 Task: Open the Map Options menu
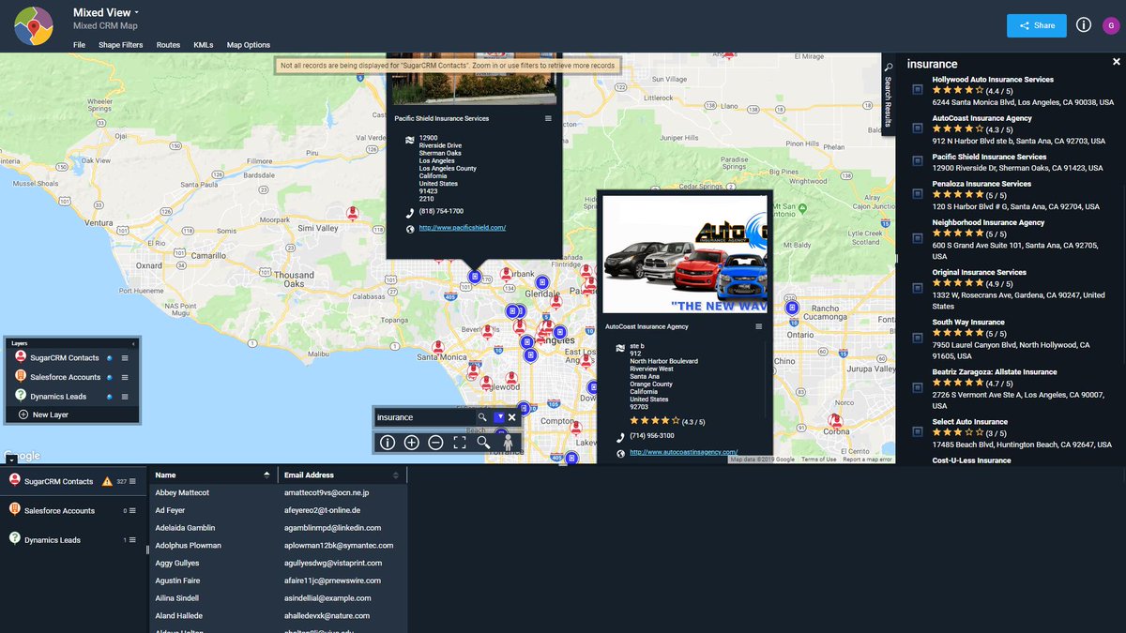pos(249,45)
